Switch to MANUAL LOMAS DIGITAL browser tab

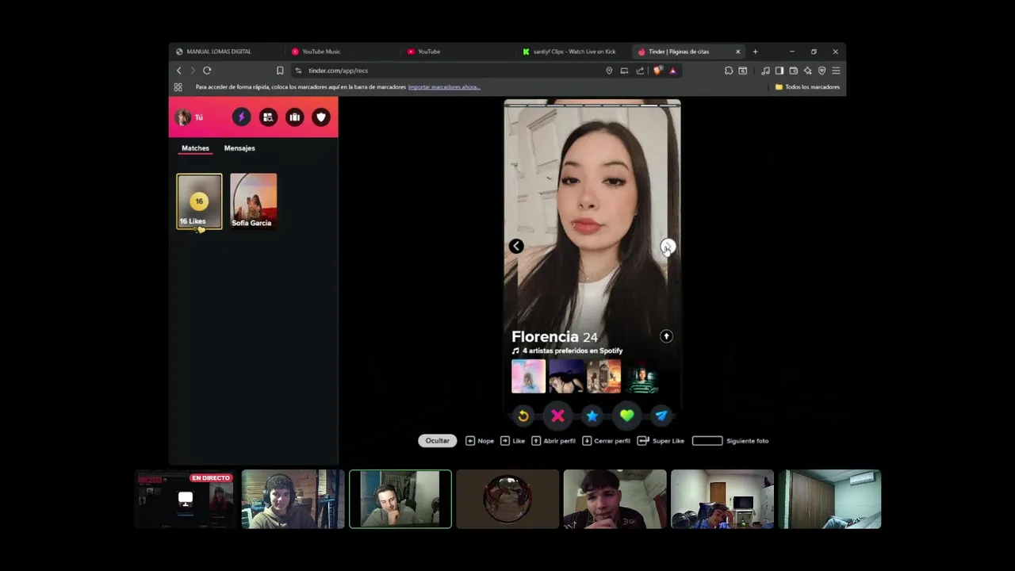pyautogui.click(x=228, y=52)
